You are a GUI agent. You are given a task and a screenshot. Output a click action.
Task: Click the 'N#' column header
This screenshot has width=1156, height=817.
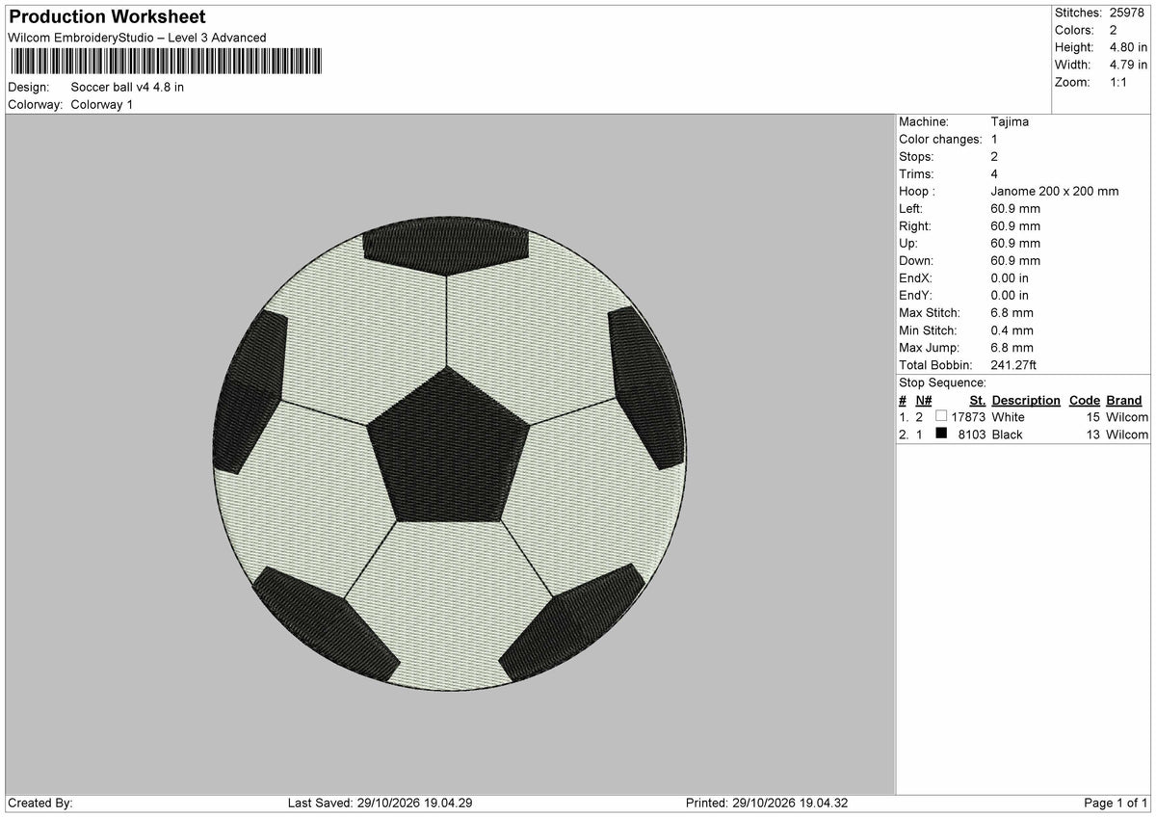tap(923, 400)
